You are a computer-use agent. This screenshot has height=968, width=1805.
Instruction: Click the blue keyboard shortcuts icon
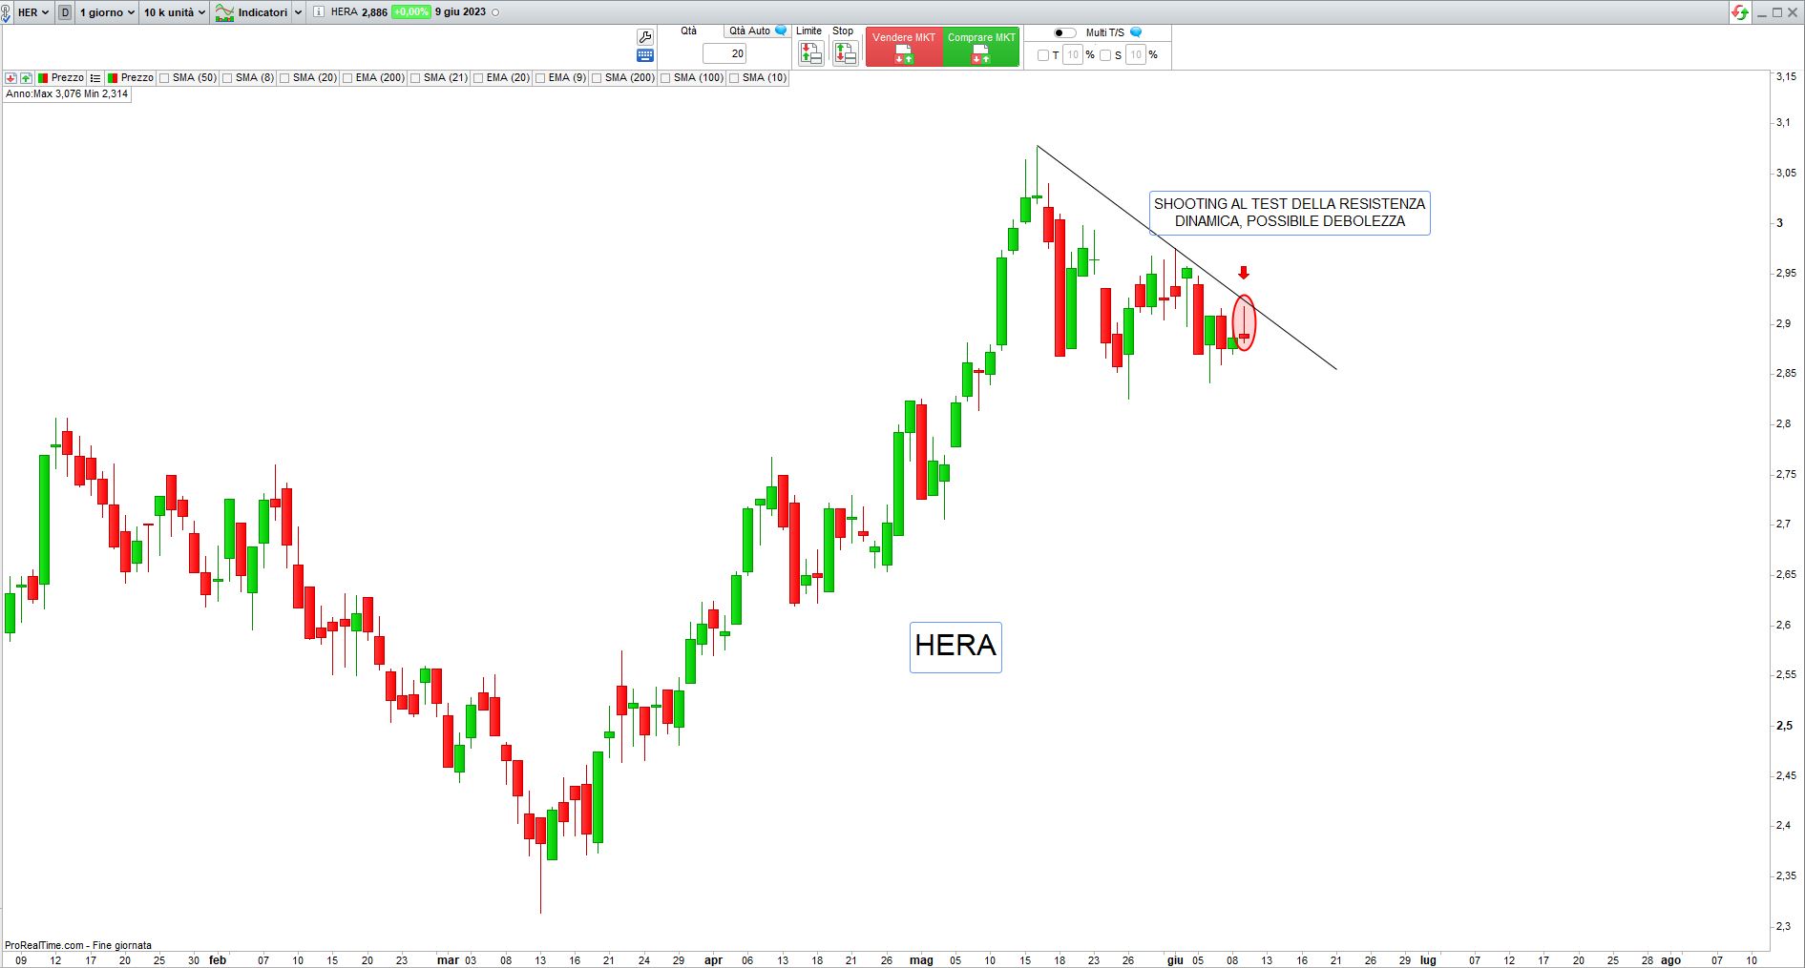[x=644, y=55]
